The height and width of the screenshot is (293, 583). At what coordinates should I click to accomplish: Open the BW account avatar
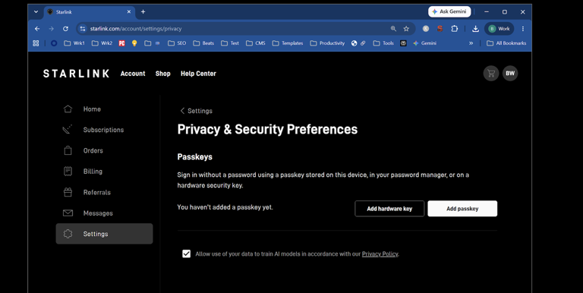click(x=510, y=73)
